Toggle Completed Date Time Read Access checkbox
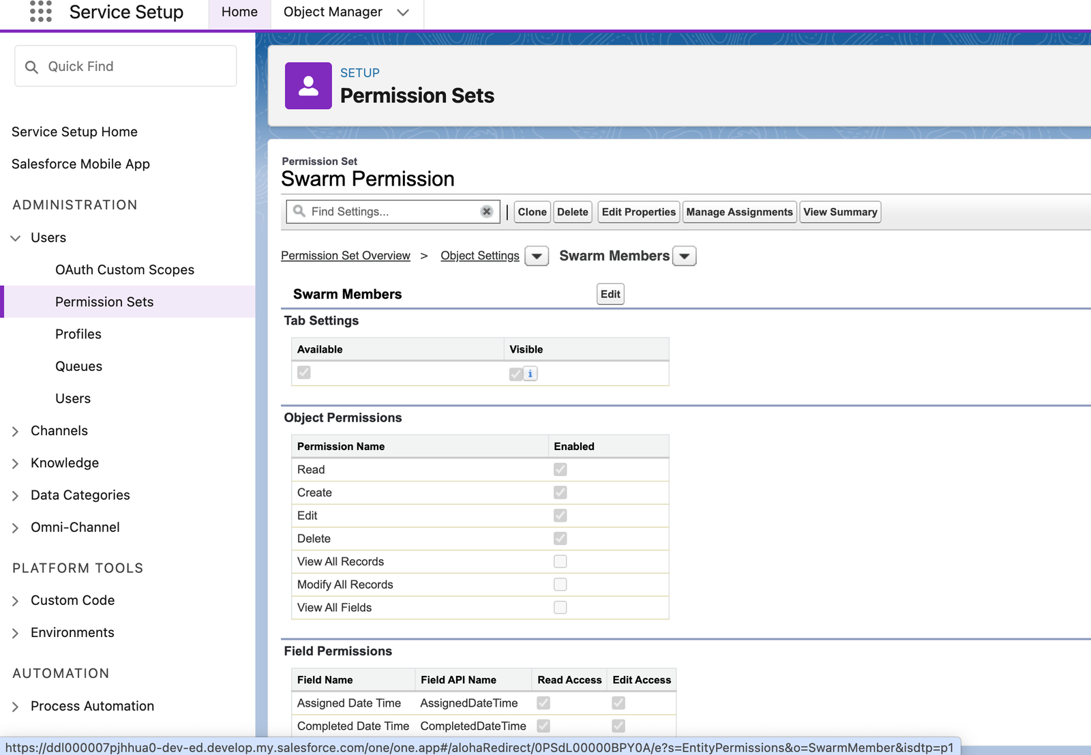The image size is (1091, 755). pyautogui.click(x=543, y=726)
